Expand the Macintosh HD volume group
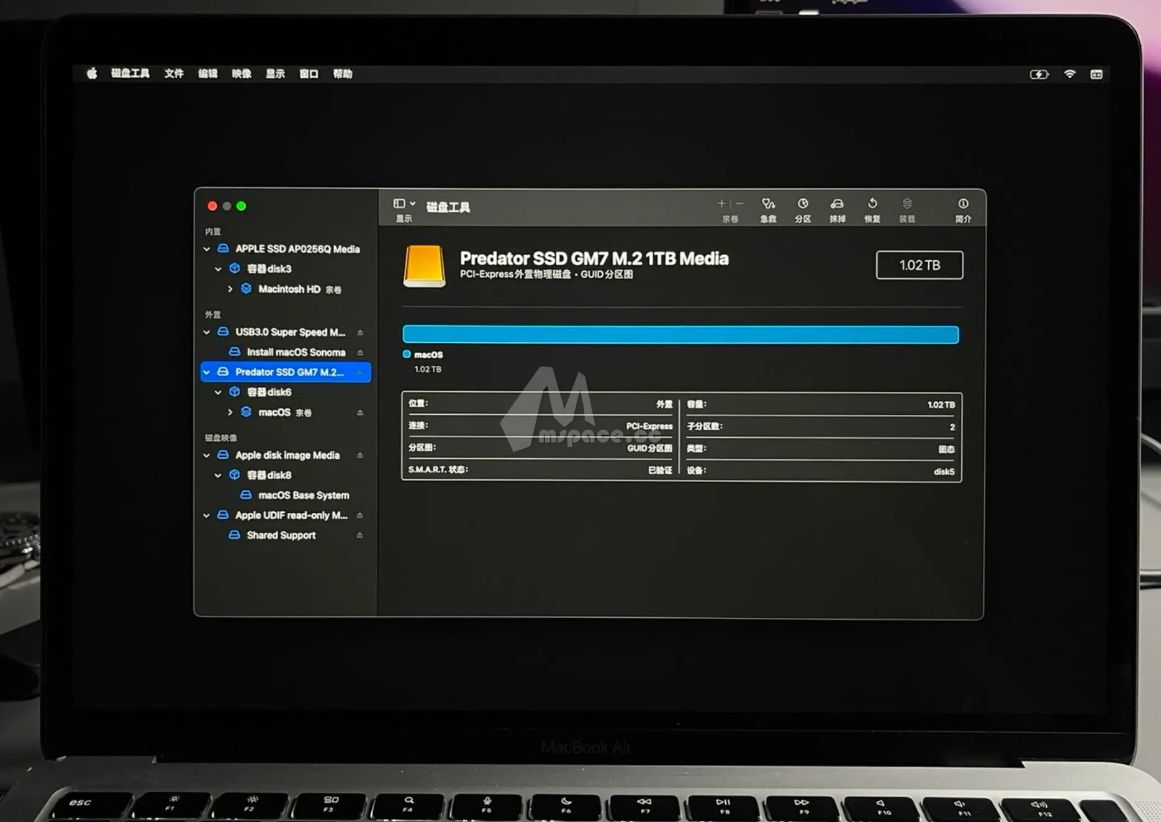 point(230,289)
